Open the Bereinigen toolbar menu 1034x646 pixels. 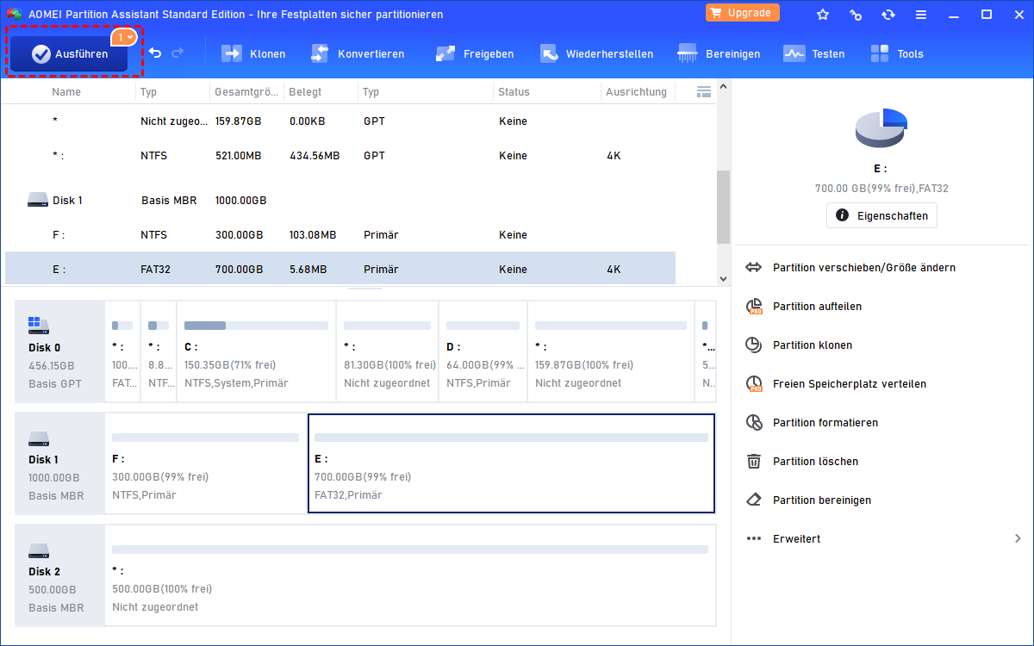click(x=719, y=53)
